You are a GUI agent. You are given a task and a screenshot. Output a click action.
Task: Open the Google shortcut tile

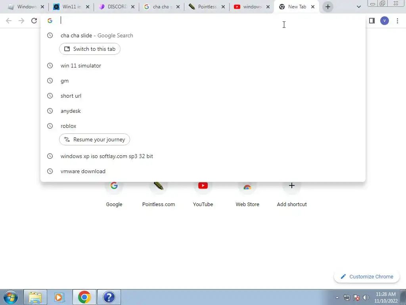pos(114,194)
